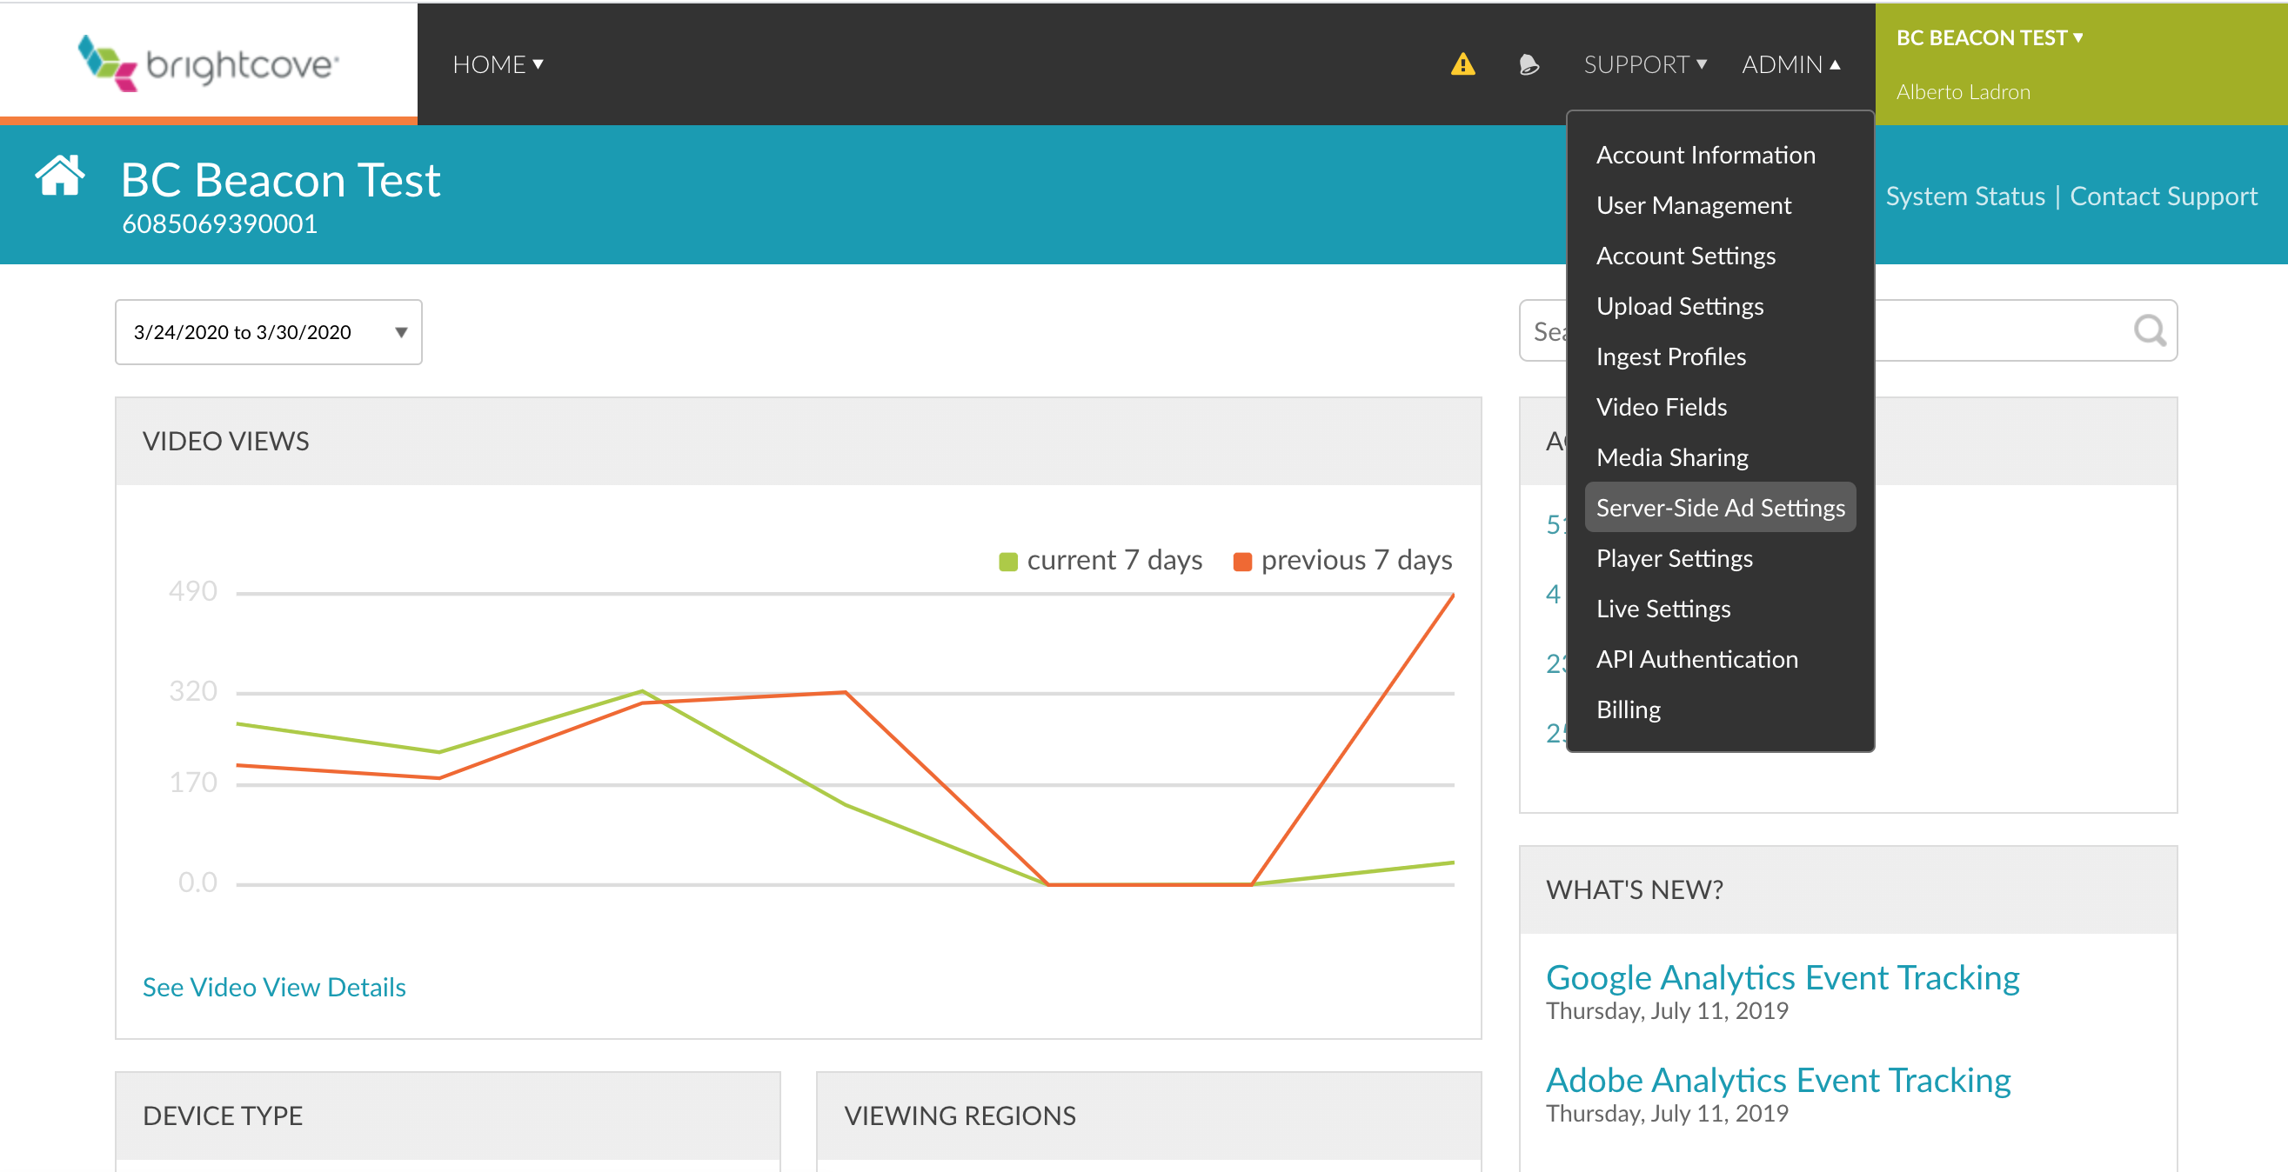This screenshot has height=1172, width=2288.
Task: Click the orange previous 7 days legend swatch
Action: click(x=1242, y=562)
